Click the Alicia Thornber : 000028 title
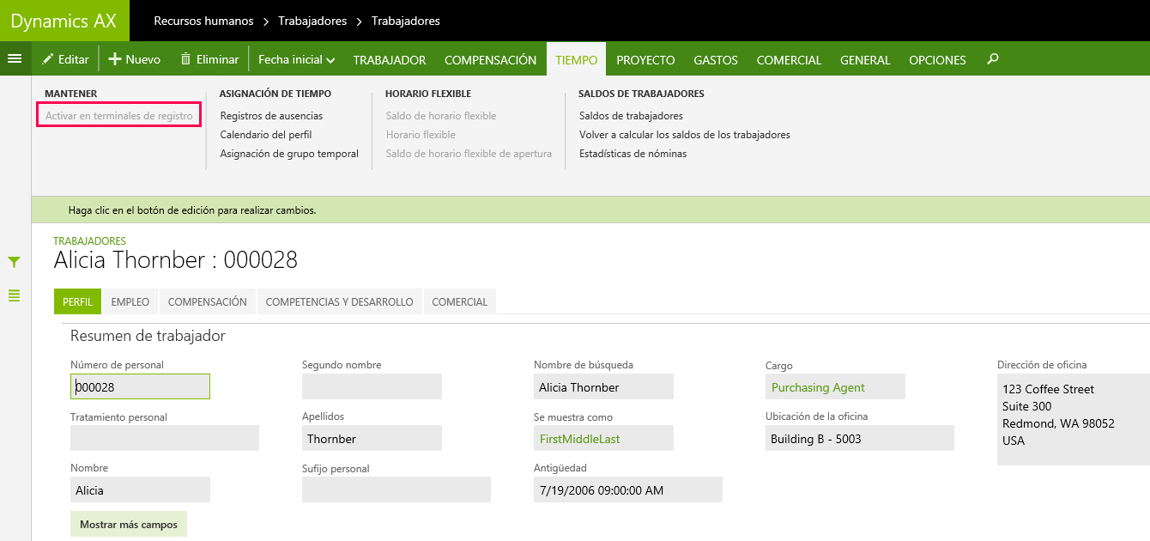This screenshot has width=1150, height=541. [175, 260]
